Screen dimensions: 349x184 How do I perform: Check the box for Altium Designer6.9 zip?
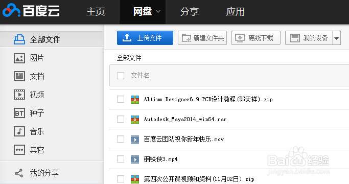tap(121, 99)
